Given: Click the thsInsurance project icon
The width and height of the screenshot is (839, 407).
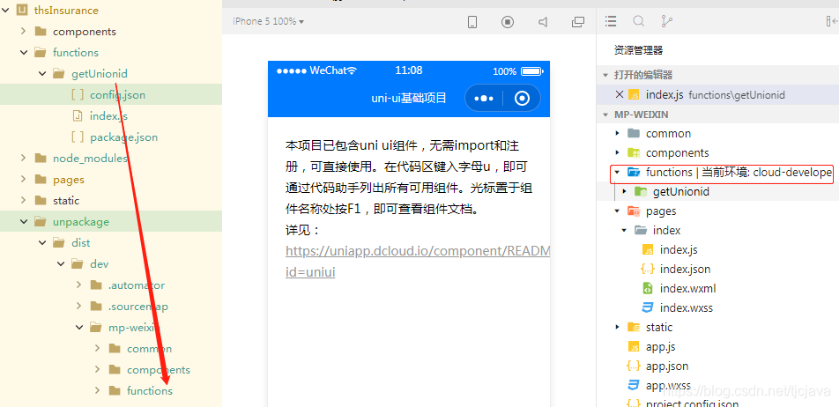Looking at the screenshot, I should [x=22, y=11].
